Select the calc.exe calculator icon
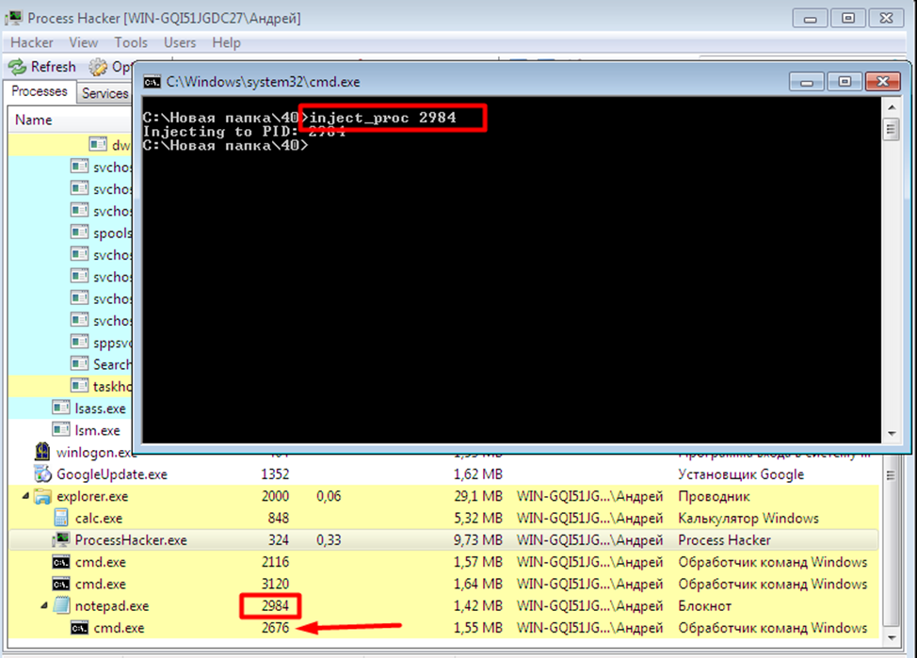The height and width of the screenshot is (658, 917). (61, 518)
